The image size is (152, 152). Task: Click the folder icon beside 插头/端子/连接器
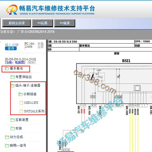click(13, 86)
